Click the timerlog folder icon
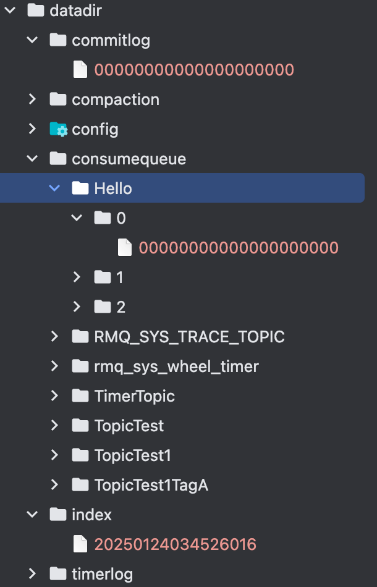The image size is (377, 587). point(58,574)
